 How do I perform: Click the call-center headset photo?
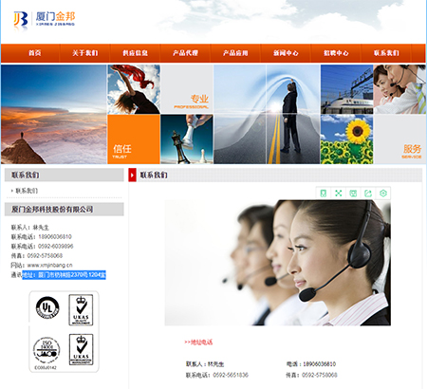point(278,263)
